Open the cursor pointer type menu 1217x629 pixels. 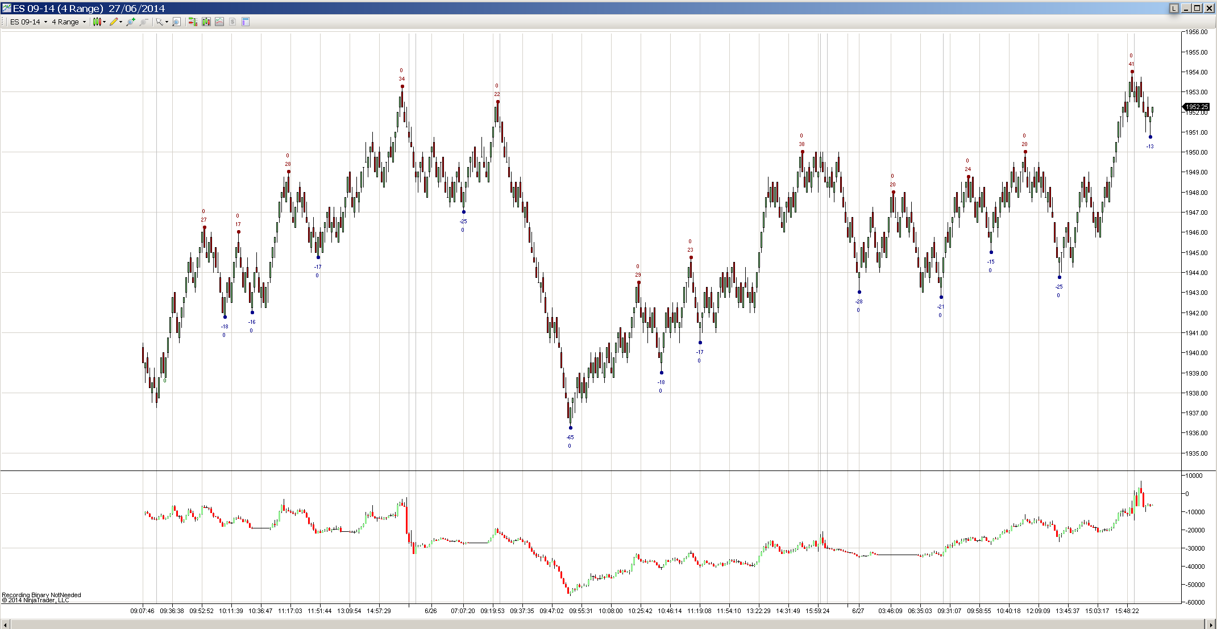[x=162, y=22]
